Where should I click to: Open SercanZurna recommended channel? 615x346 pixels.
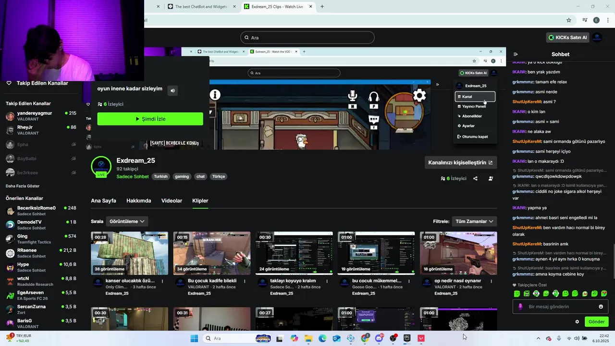(x=41, y=309)
